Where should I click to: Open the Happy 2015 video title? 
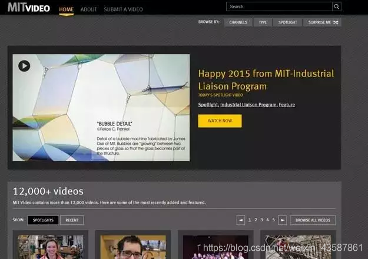tap(266, 80)
